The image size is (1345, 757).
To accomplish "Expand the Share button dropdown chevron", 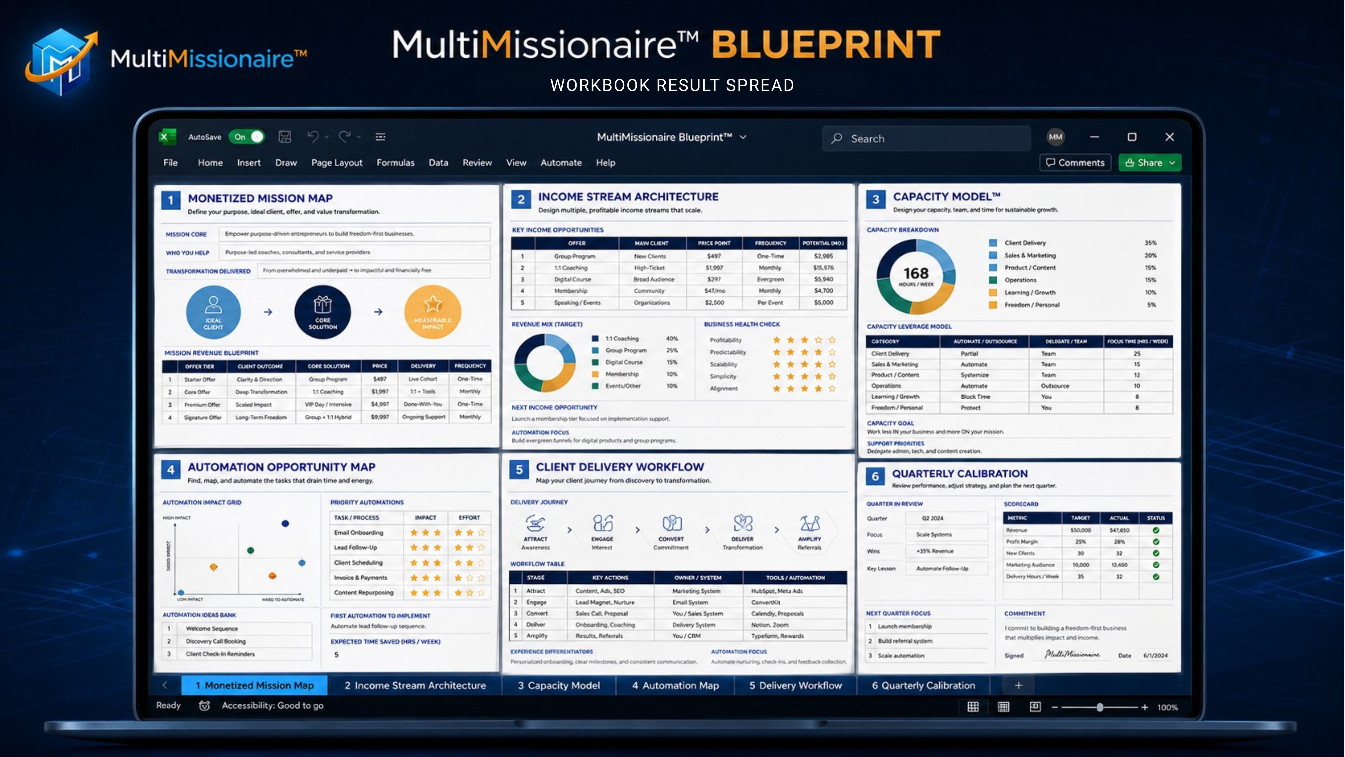I will [x=1173, y=163].
